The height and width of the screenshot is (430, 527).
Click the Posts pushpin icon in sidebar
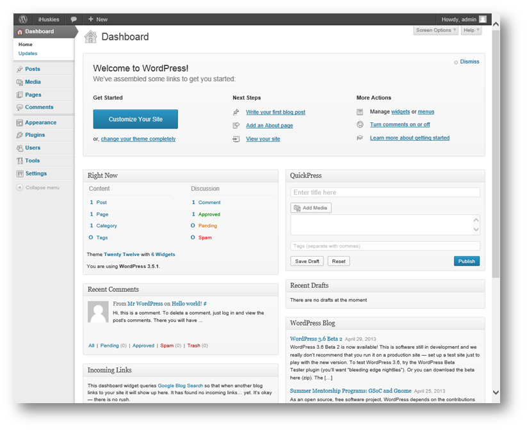20,69
